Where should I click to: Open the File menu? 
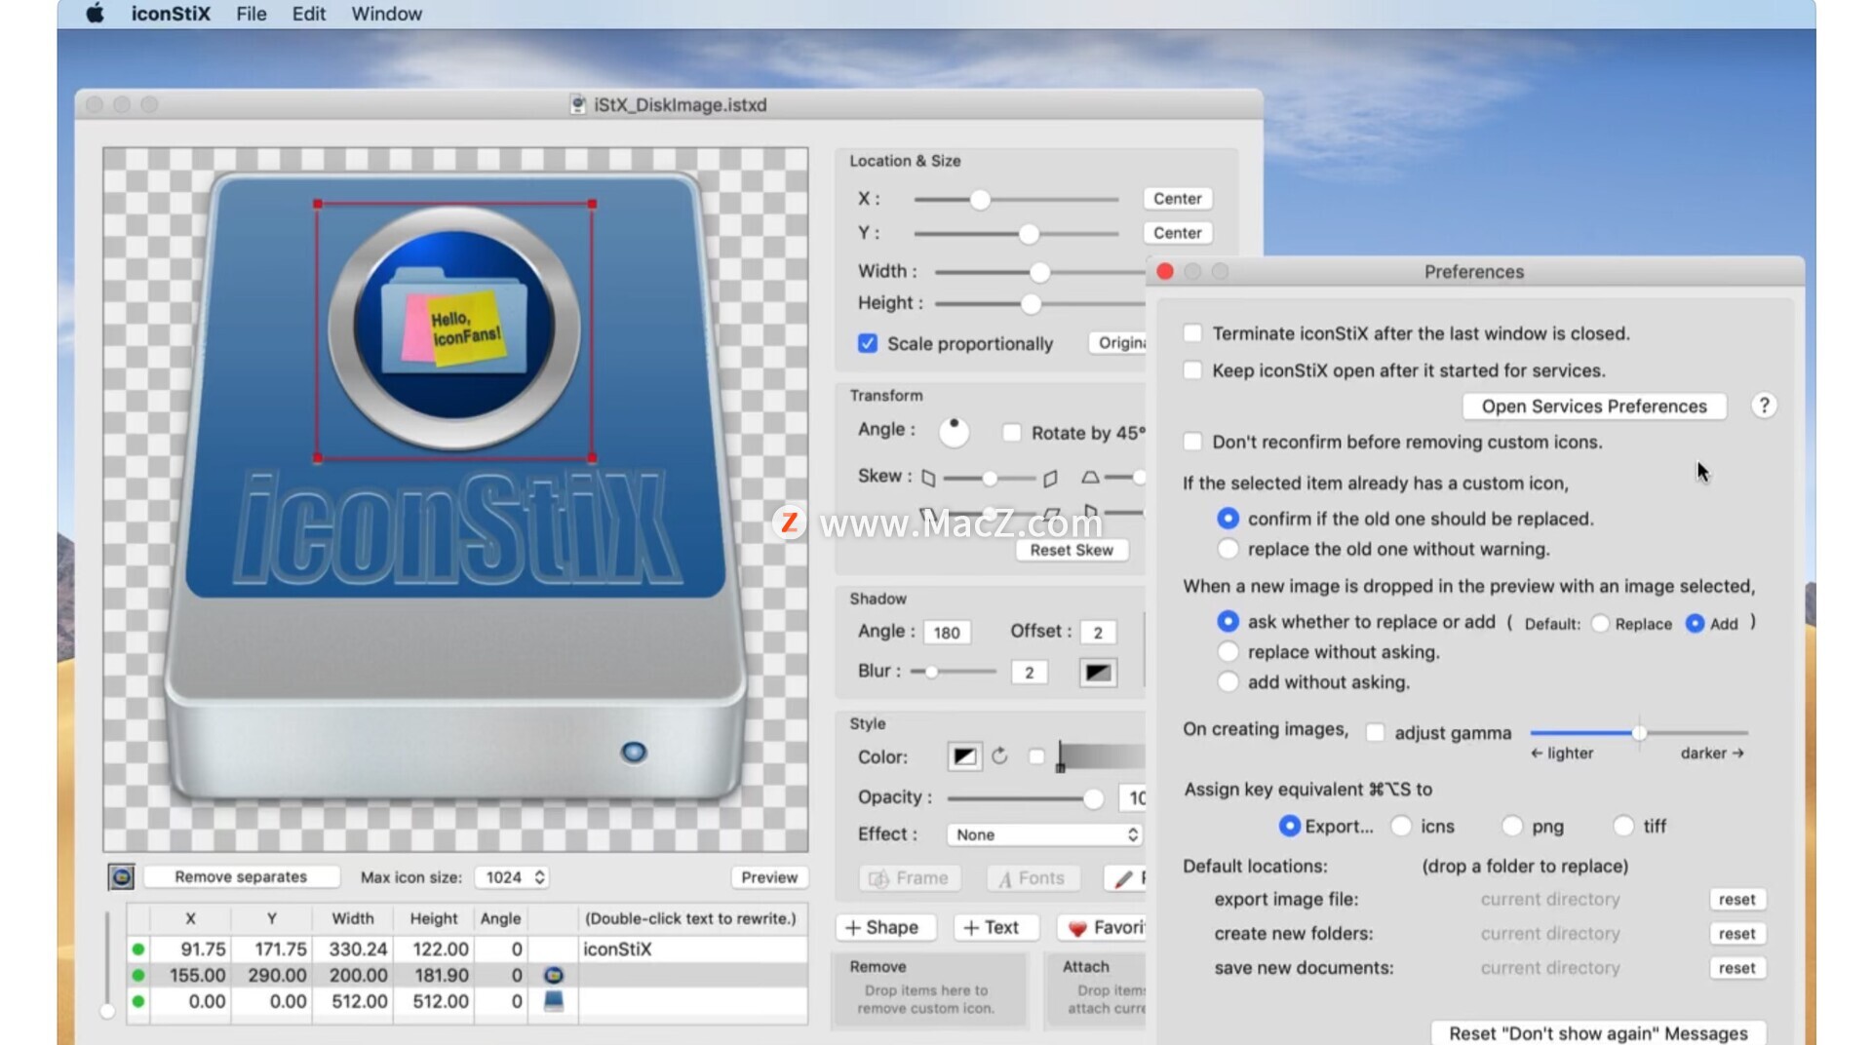(x=252, y=14)
